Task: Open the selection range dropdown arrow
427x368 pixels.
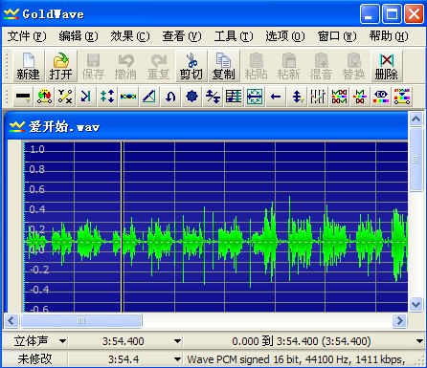Action: click(x=420, y=341)
